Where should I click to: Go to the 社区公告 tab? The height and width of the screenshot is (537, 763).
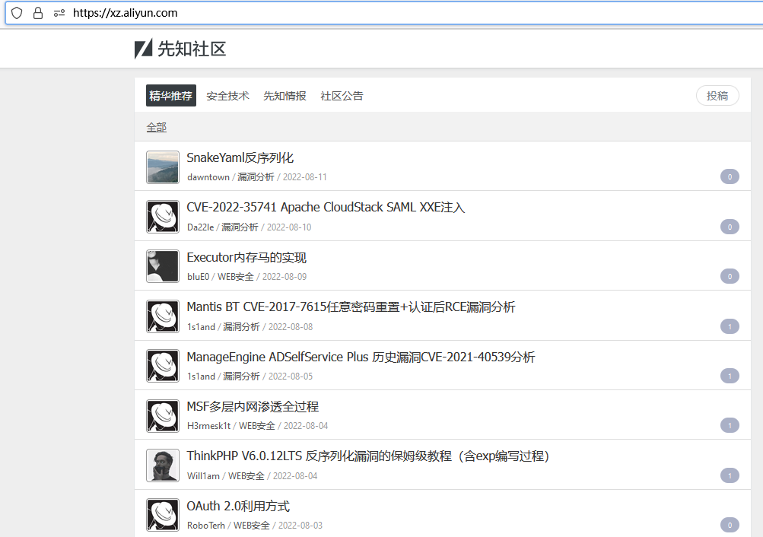click(342, 96)
